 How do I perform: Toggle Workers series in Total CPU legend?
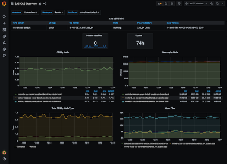point(33,147)
